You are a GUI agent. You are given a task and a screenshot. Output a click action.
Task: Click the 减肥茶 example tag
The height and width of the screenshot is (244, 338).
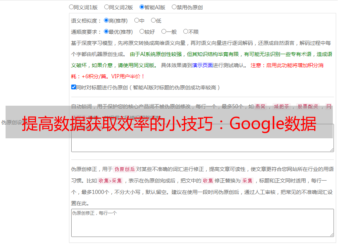(282, 106)
